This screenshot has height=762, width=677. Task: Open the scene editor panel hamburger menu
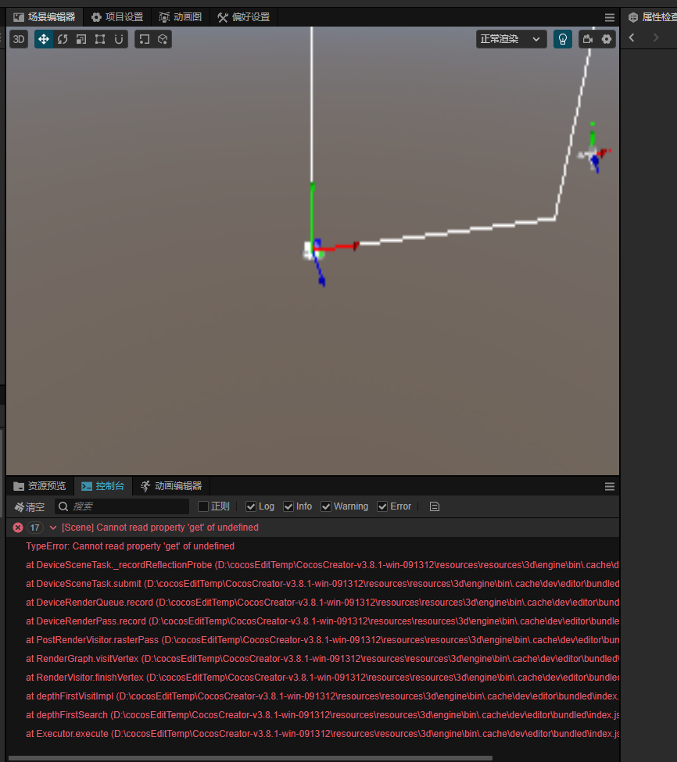point(610,17)
